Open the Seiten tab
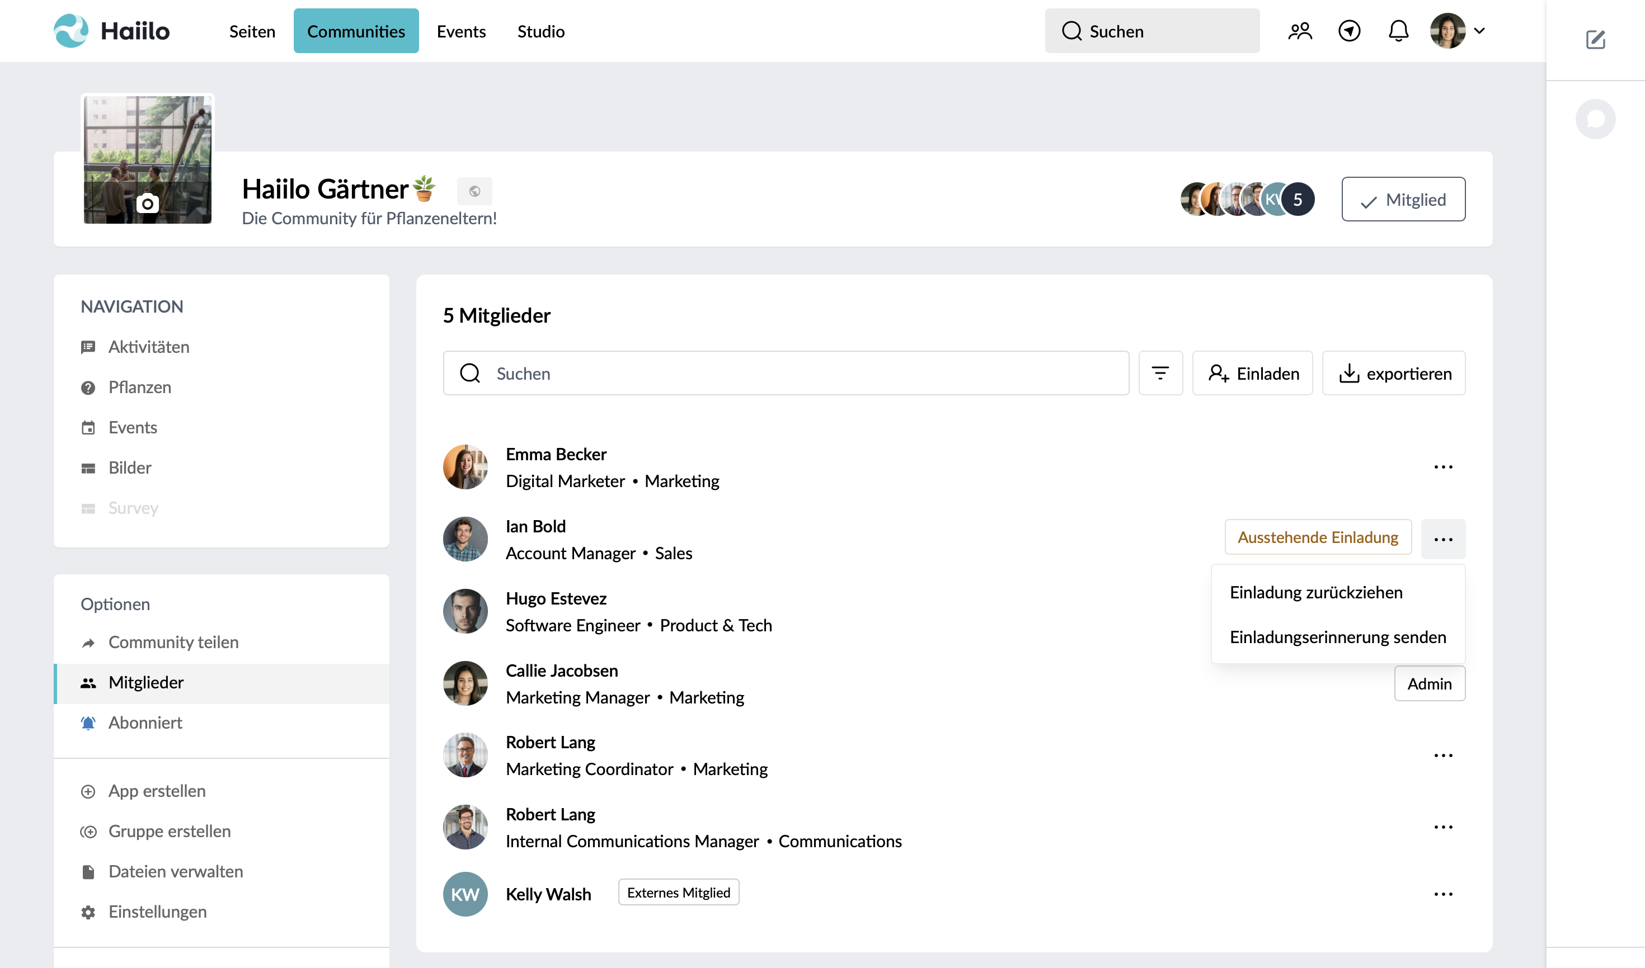This screenshot has height=968, width=1645. [x=252, y=31]
